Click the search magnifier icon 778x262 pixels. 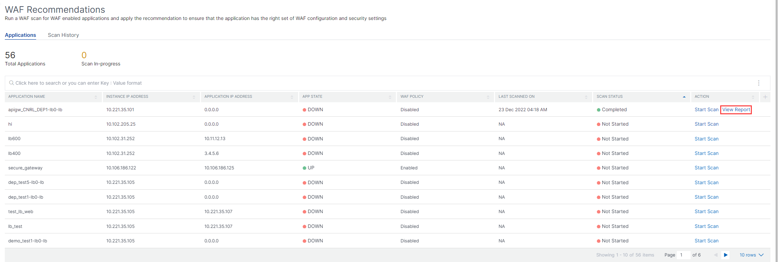pos(11,83)
